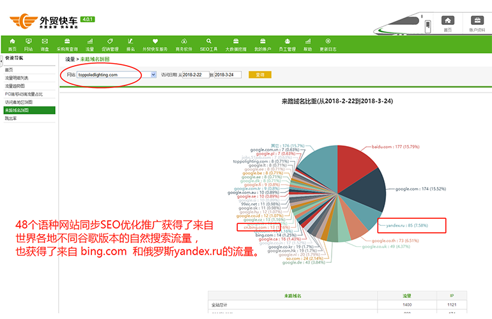Click the baidu.com : 177 (15.79%) label
Viewport: 492px width, 319px height.
tap(396, 147)
